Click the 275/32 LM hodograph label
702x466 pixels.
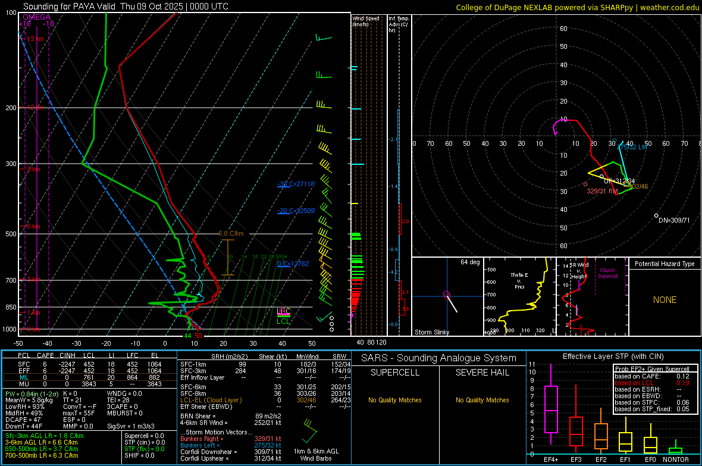(x=632, y=147)
